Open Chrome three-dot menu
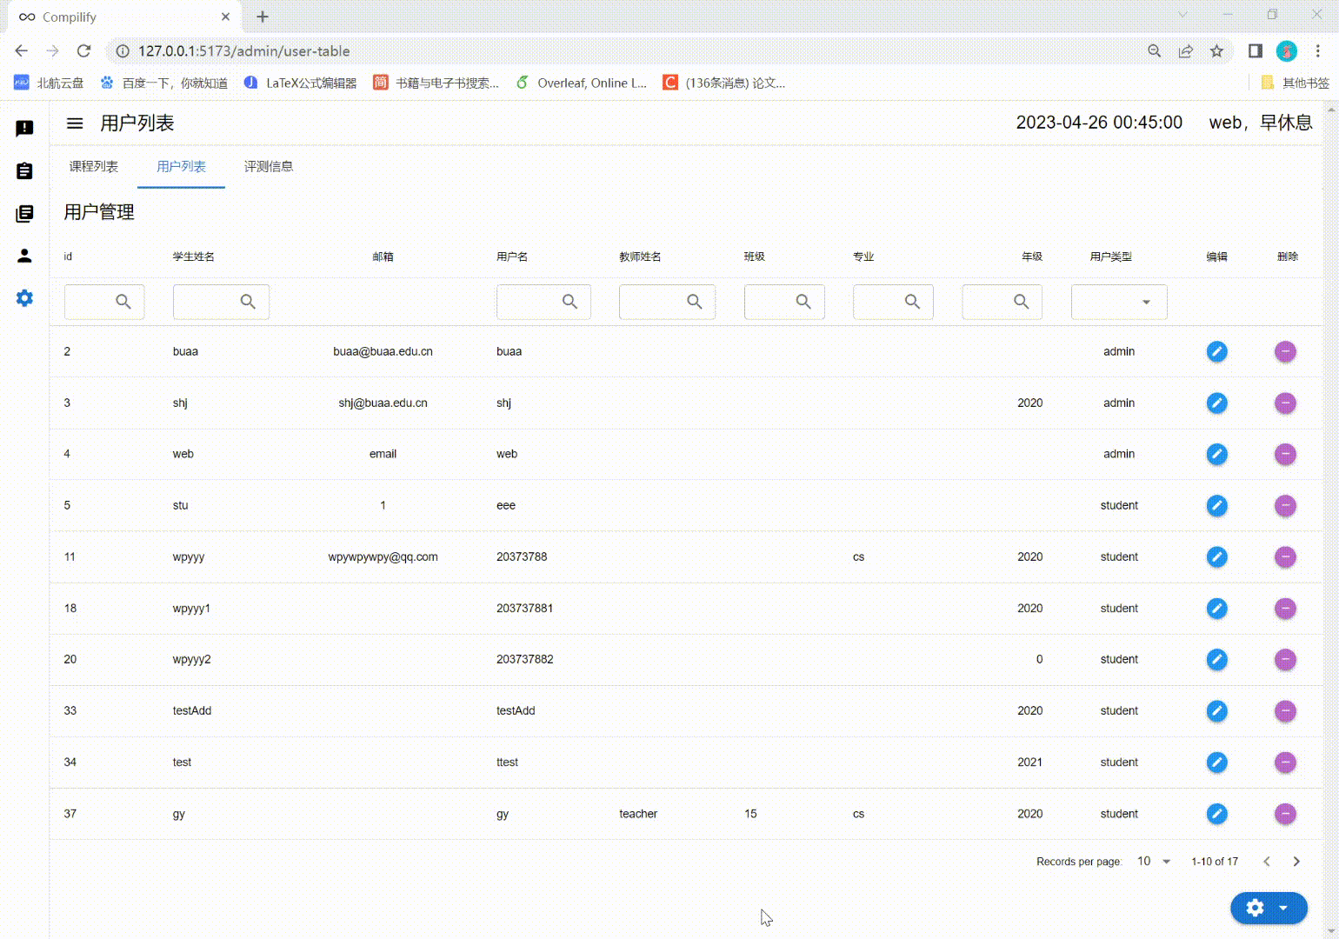 tap(1318, 51)
